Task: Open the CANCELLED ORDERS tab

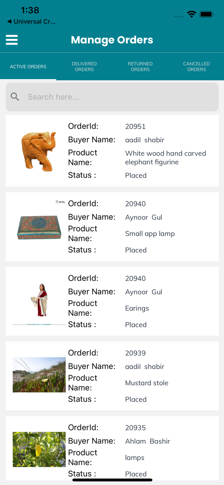Action: tap(196, 66)
